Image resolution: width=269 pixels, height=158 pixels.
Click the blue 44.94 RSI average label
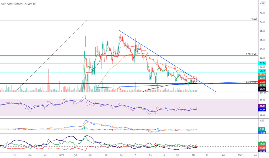(262, 109)
